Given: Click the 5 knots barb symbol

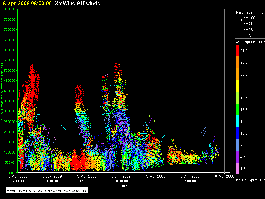Looking at the screenshot, I should pos(239,36).
